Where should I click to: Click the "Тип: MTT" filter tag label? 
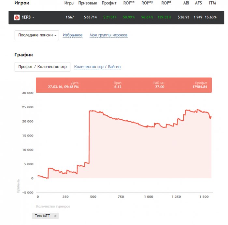(x=43, y=216)
